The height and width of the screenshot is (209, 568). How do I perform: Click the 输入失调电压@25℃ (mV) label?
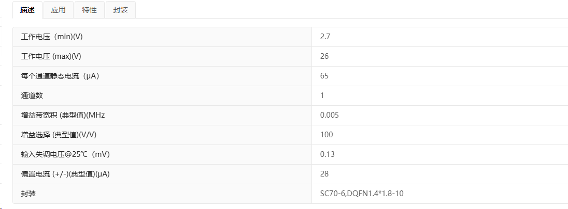click(x=66, y=154)
